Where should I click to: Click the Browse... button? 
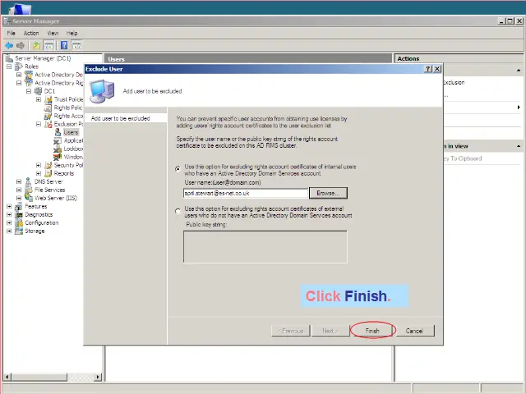coord(328,193)
